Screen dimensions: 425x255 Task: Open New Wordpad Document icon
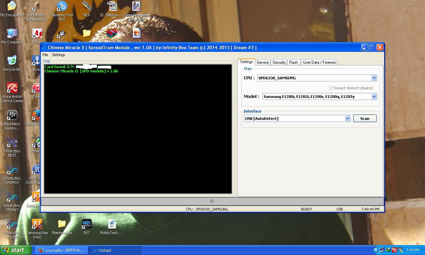click(x=136, y=11)
